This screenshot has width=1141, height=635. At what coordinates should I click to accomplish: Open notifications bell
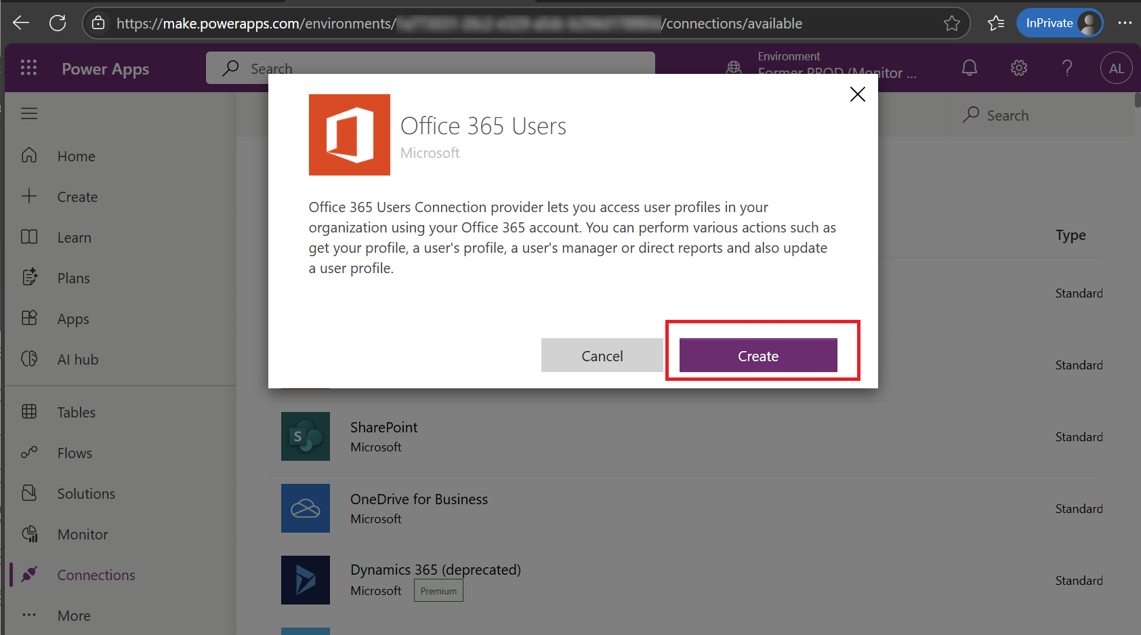[969, 68]
